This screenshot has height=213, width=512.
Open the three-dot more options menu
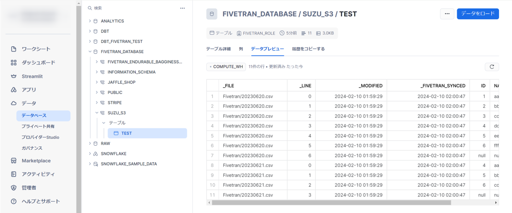[447, 14]
